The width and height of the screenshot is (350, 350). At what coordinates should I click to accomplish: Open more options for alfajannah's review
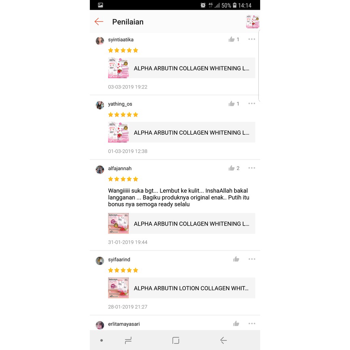[x=252, y=168]
